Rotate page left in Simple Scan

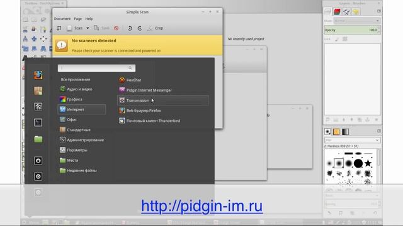point(130,28)
